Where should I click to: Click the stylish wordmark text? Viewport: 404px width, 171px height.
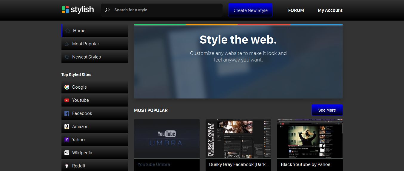pyautogui.click(x=82, y=10)
